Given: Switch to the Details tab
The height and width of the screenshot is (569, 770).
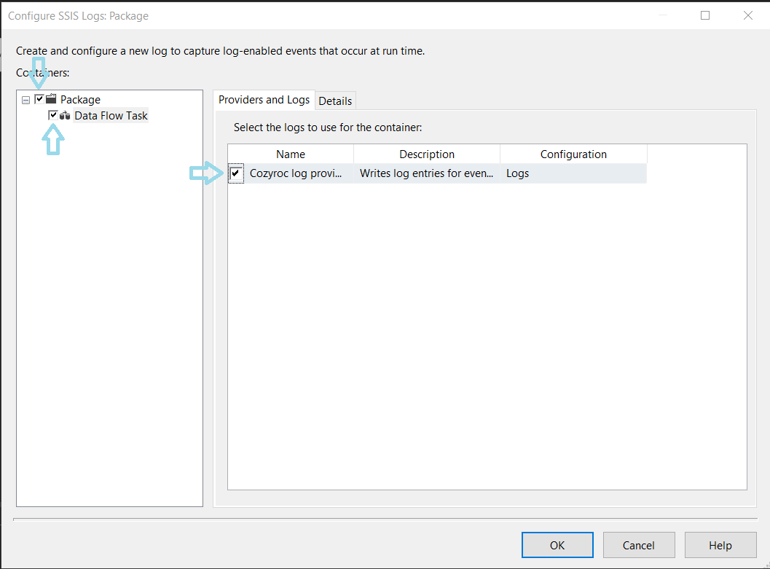Looking at the screenshot, I should (x=335, y=101).
